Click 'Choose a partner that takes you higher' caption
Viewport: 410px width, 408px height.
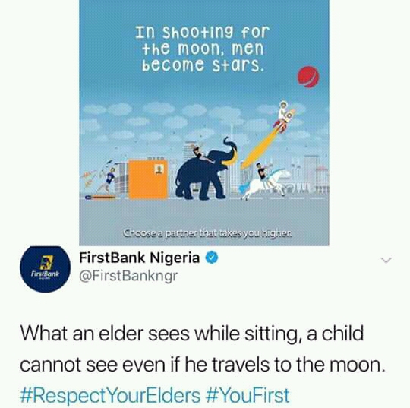tap(207, 232)
